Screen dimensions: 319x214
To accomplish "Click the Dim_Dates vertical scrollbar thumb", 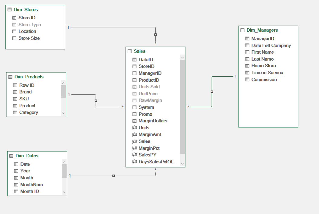I will [64, 171].
